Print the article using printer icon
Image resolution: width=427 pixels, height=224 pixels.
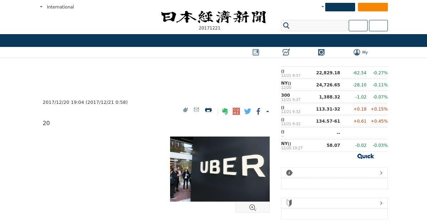pos(209,110)
